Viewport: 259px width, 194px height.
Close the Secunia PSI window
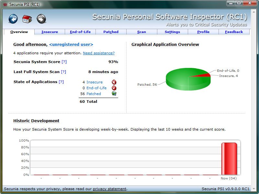(250, 3)
